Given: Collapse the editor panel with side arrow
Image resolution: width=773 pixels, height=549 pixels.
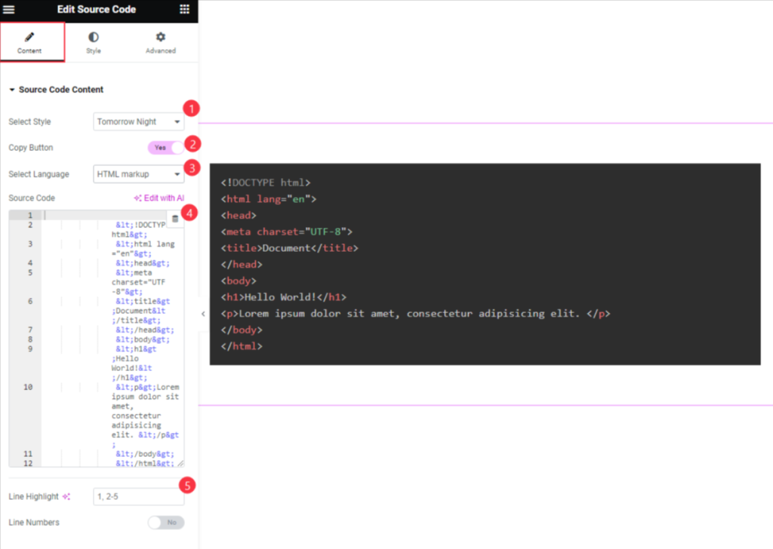Looking at the screenshot, I should tap(202, 314).
